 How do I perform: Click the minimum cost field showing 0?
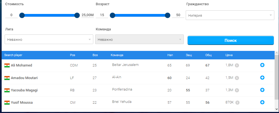11,15
